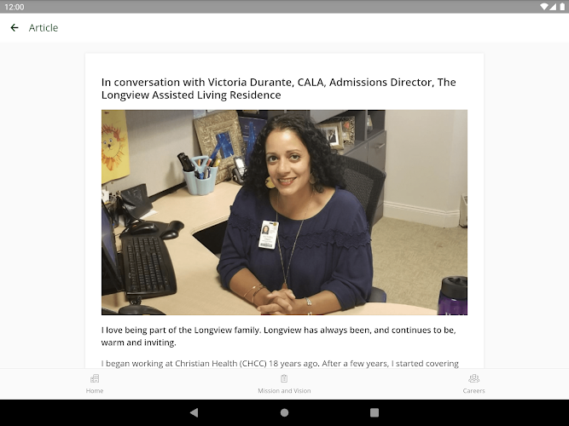Screen dimensions: 569x426
Task: Click the lion drawing in the article photo
Action: coord(114,147)
